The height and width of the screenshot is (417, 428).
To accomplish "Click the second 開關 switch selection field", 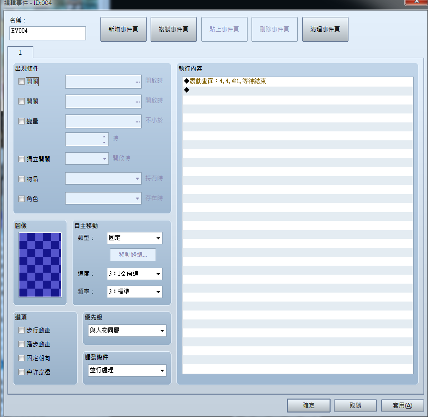I will point(103,102).
